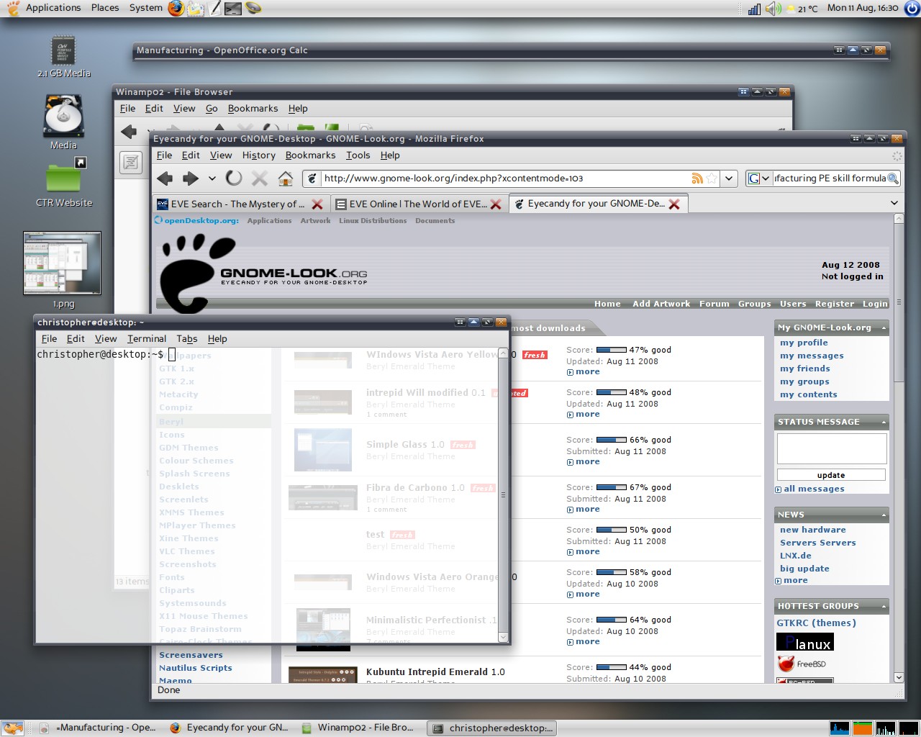Go to Firefox home page icon
Image resolution: width=921 pixels, height=737 pixels.
(x=286, y=178)
